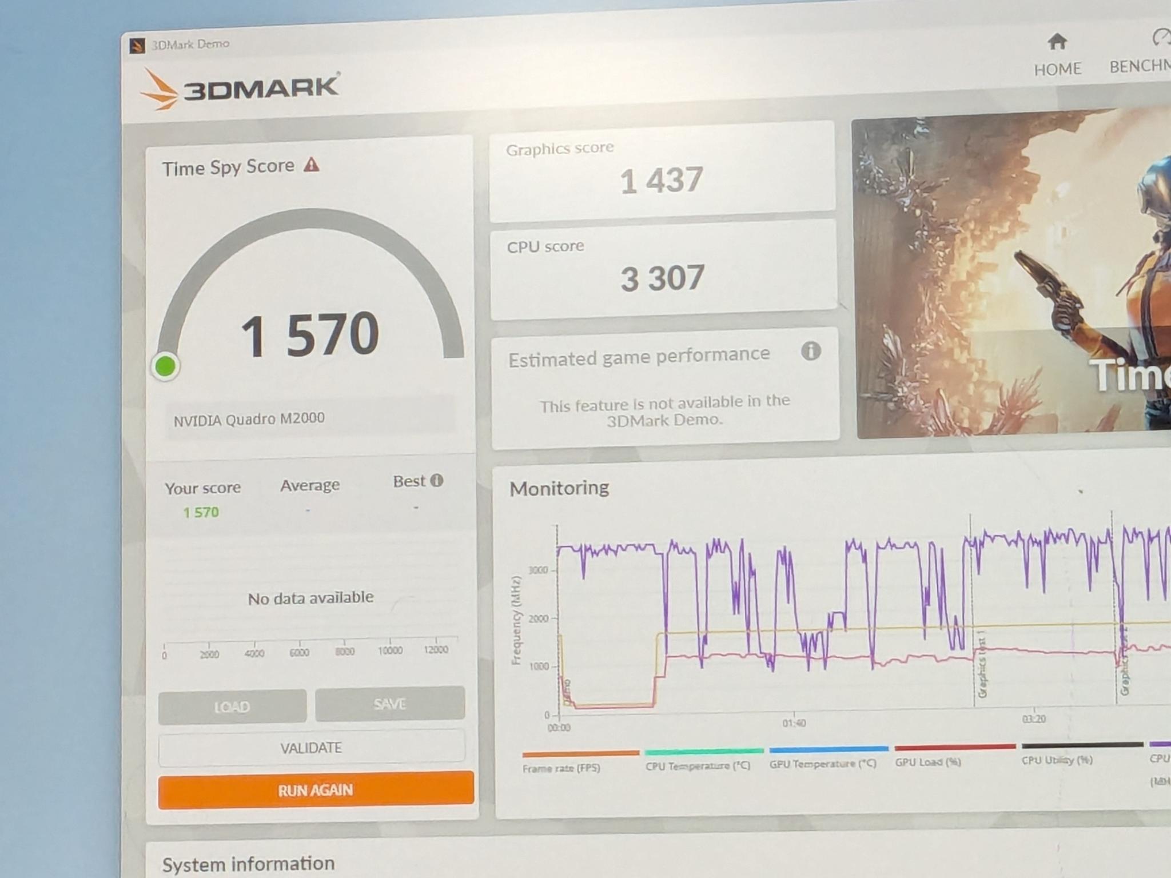
Task: Click the Average label
Action: pos(310,485)
